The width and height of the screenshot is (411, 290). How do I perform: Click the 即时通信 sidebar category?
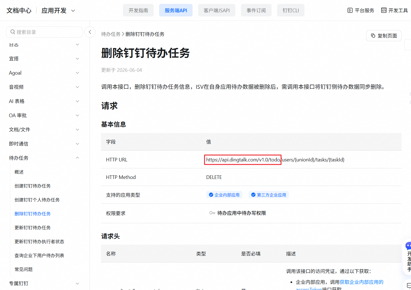(19, 144)
